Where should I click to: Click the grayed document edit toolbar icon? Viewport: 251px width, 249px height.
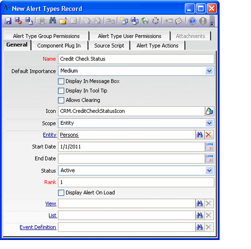[x=87, y=21]
